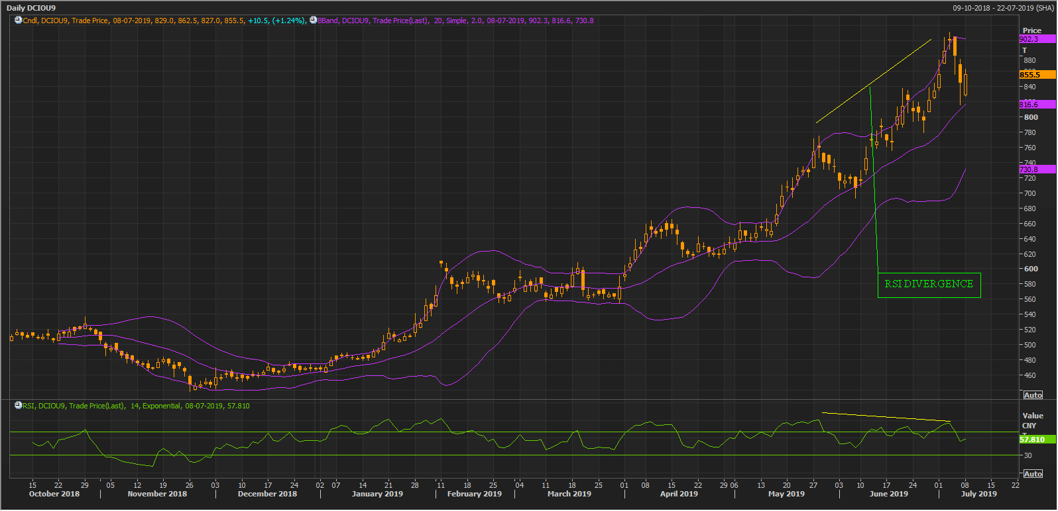1058x511 pixels.
Task: Click the 600 price axis label
Action: [1031, 269]
